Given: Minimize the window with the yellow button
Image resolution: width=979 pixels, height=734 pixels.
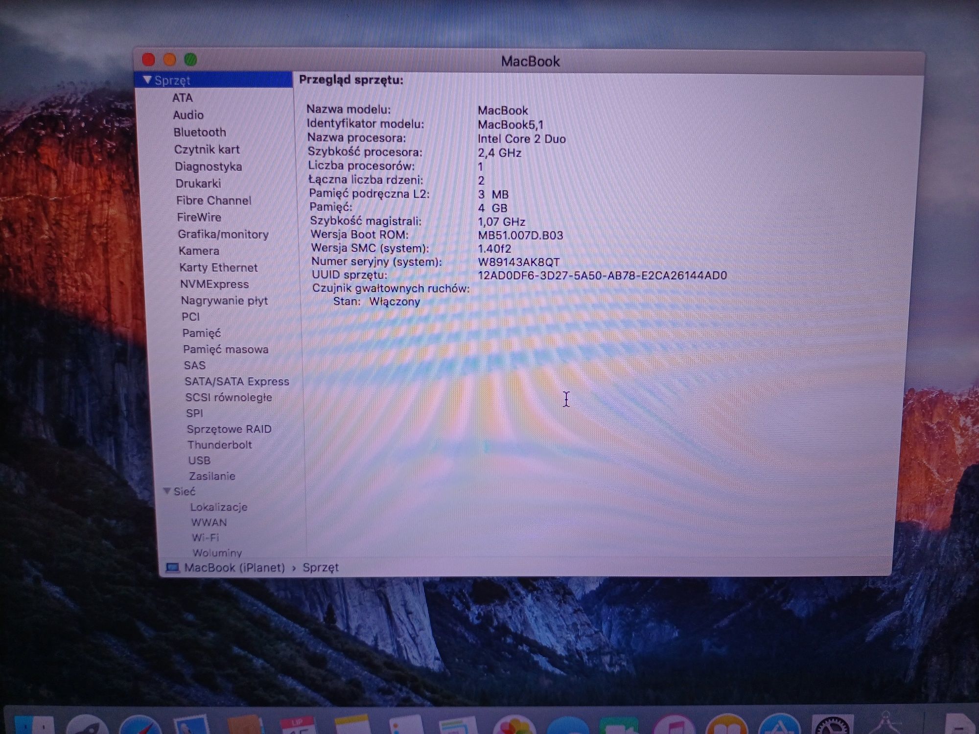Looking at the screenshot, I should pyautogui.click(x=169, y=60).
